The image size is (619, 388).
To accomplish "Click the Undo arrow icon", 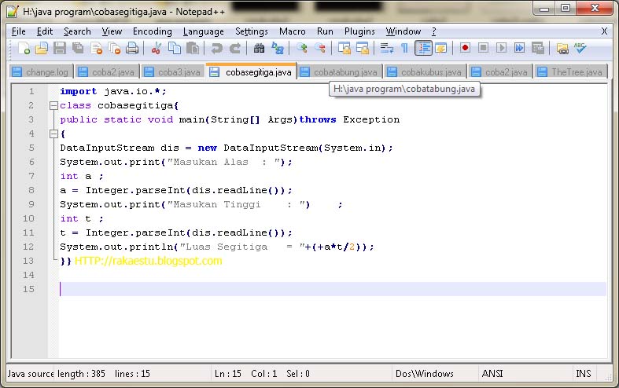I will [x=216, y=48].
